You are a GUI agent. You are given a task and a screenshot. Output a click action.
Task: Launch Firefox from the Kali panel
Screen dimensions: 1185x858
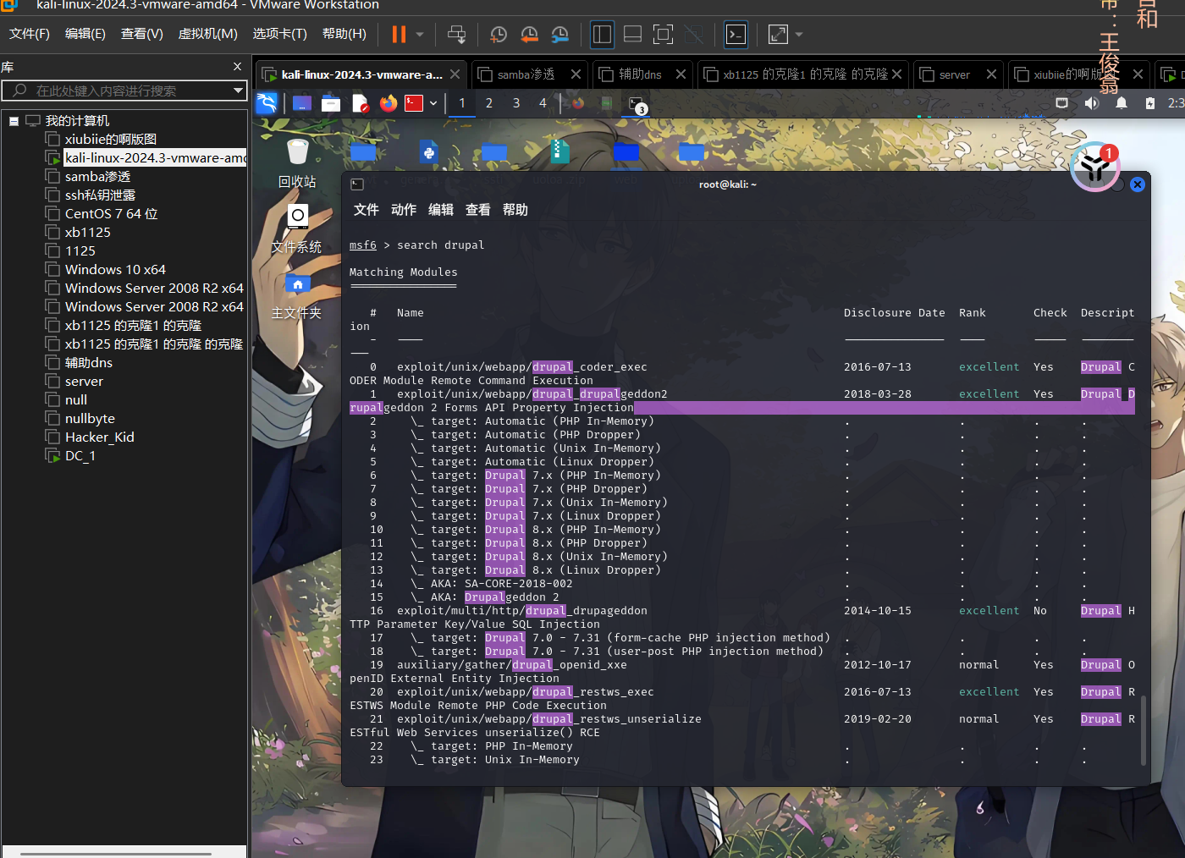tap(389, 103)
